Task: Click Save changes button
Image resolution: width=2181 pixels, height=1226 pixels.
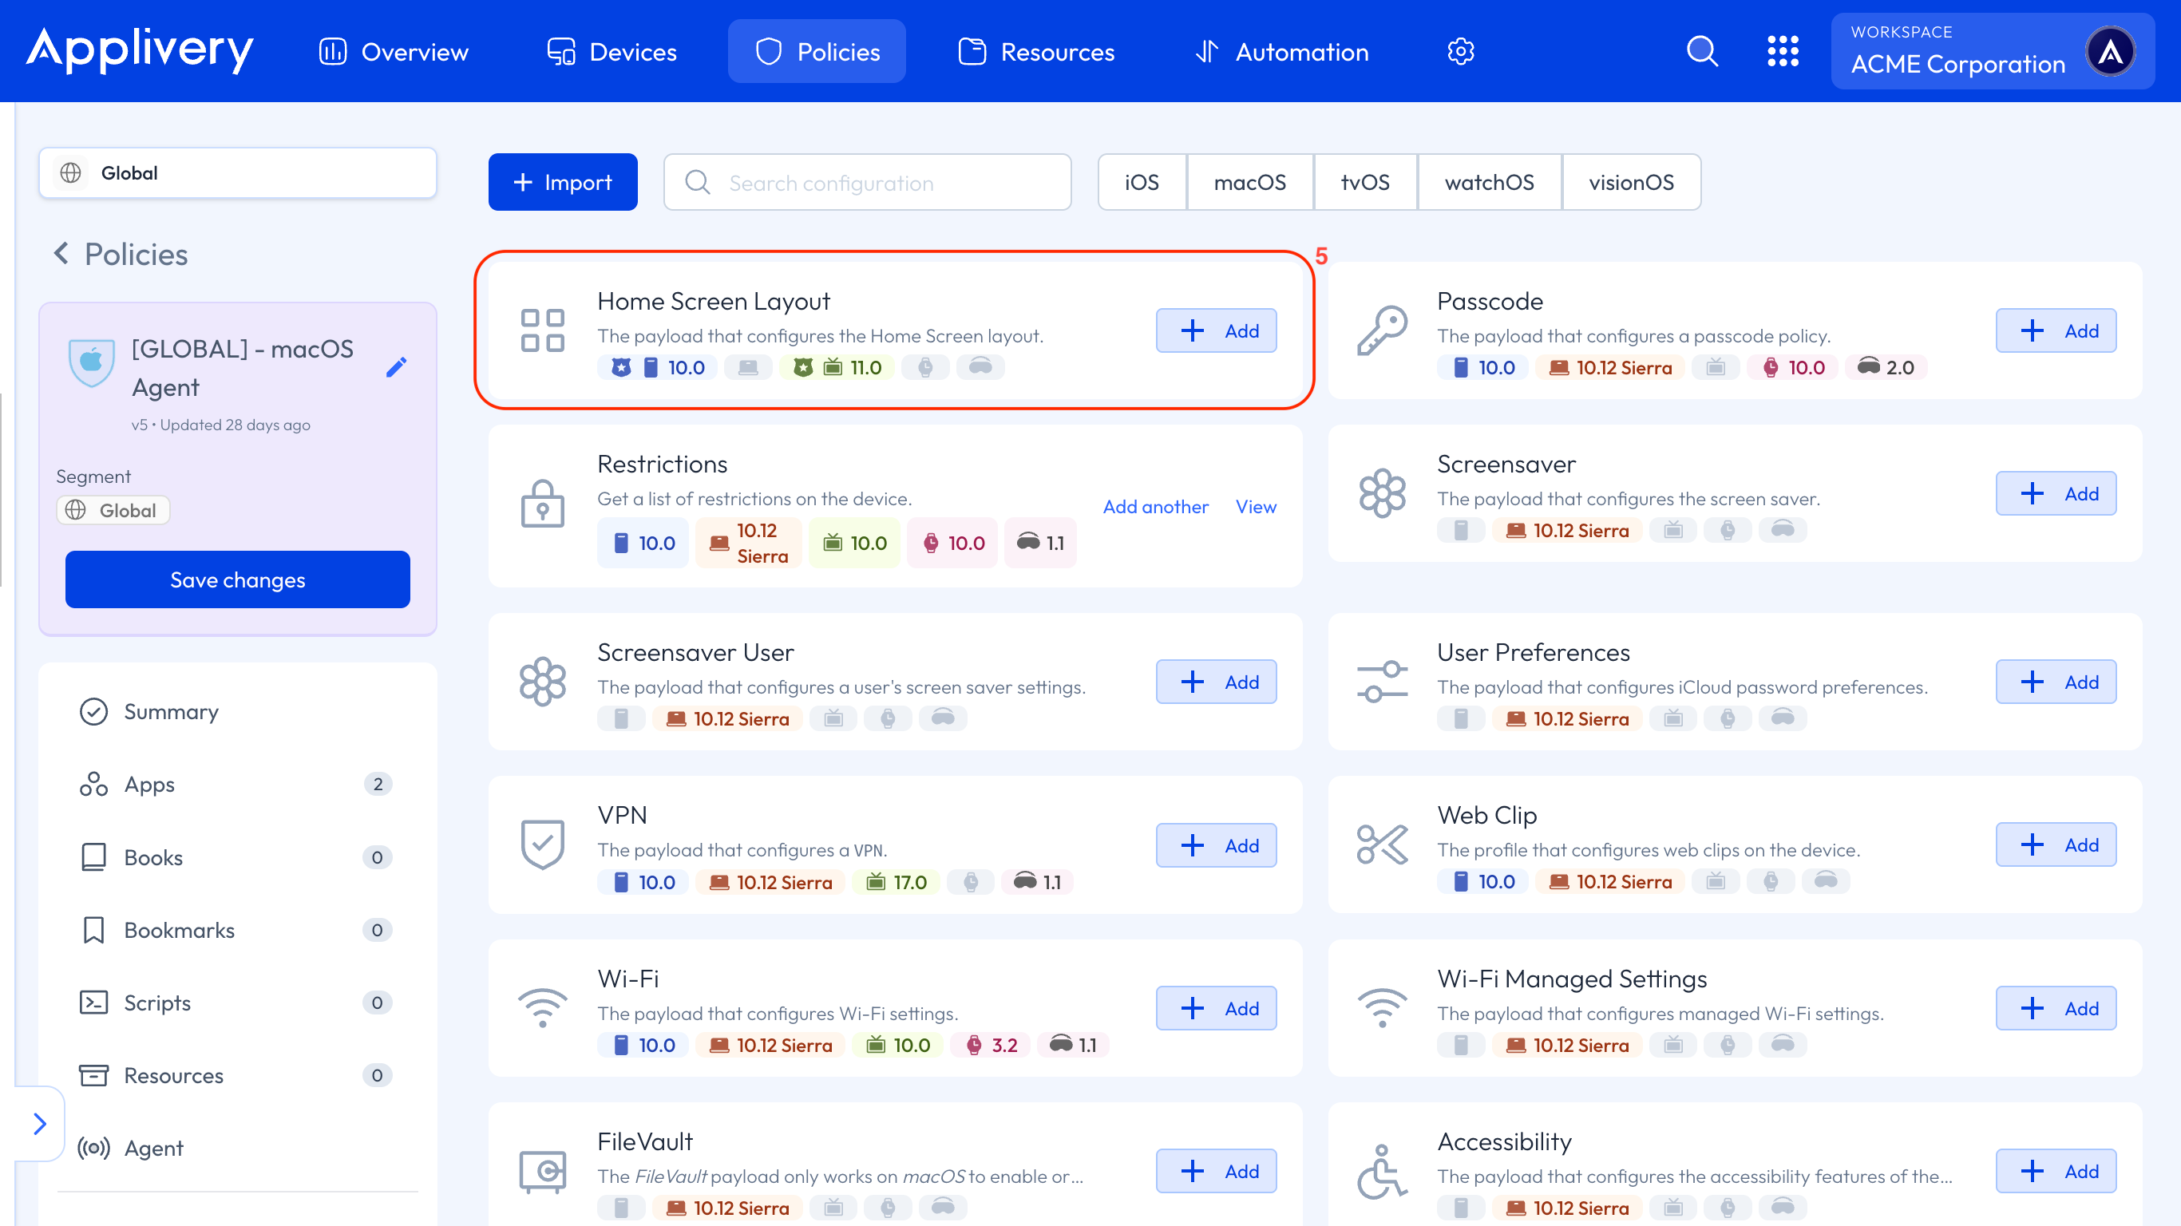Action: [237, 579]
